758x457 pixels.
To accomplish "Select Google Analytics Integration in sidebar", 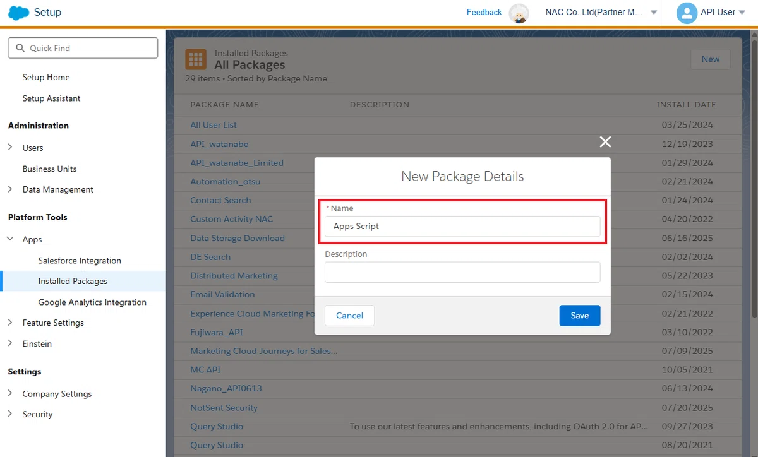I will [92, 302].
